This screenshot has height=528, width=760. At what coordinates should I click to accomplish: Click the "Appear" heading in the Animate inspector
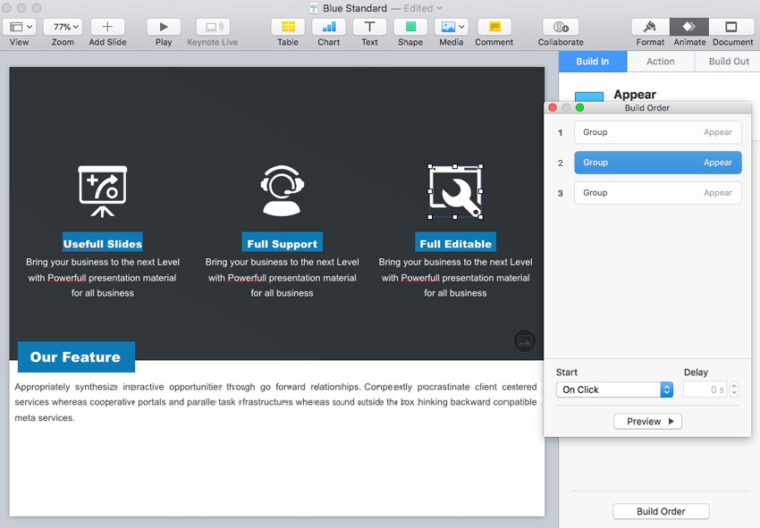(x=635, y=95)
